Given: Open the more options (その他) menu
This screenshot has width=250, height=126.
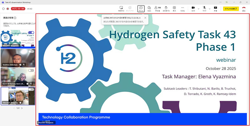Looking at the screenshot, I should click(182, 8).
